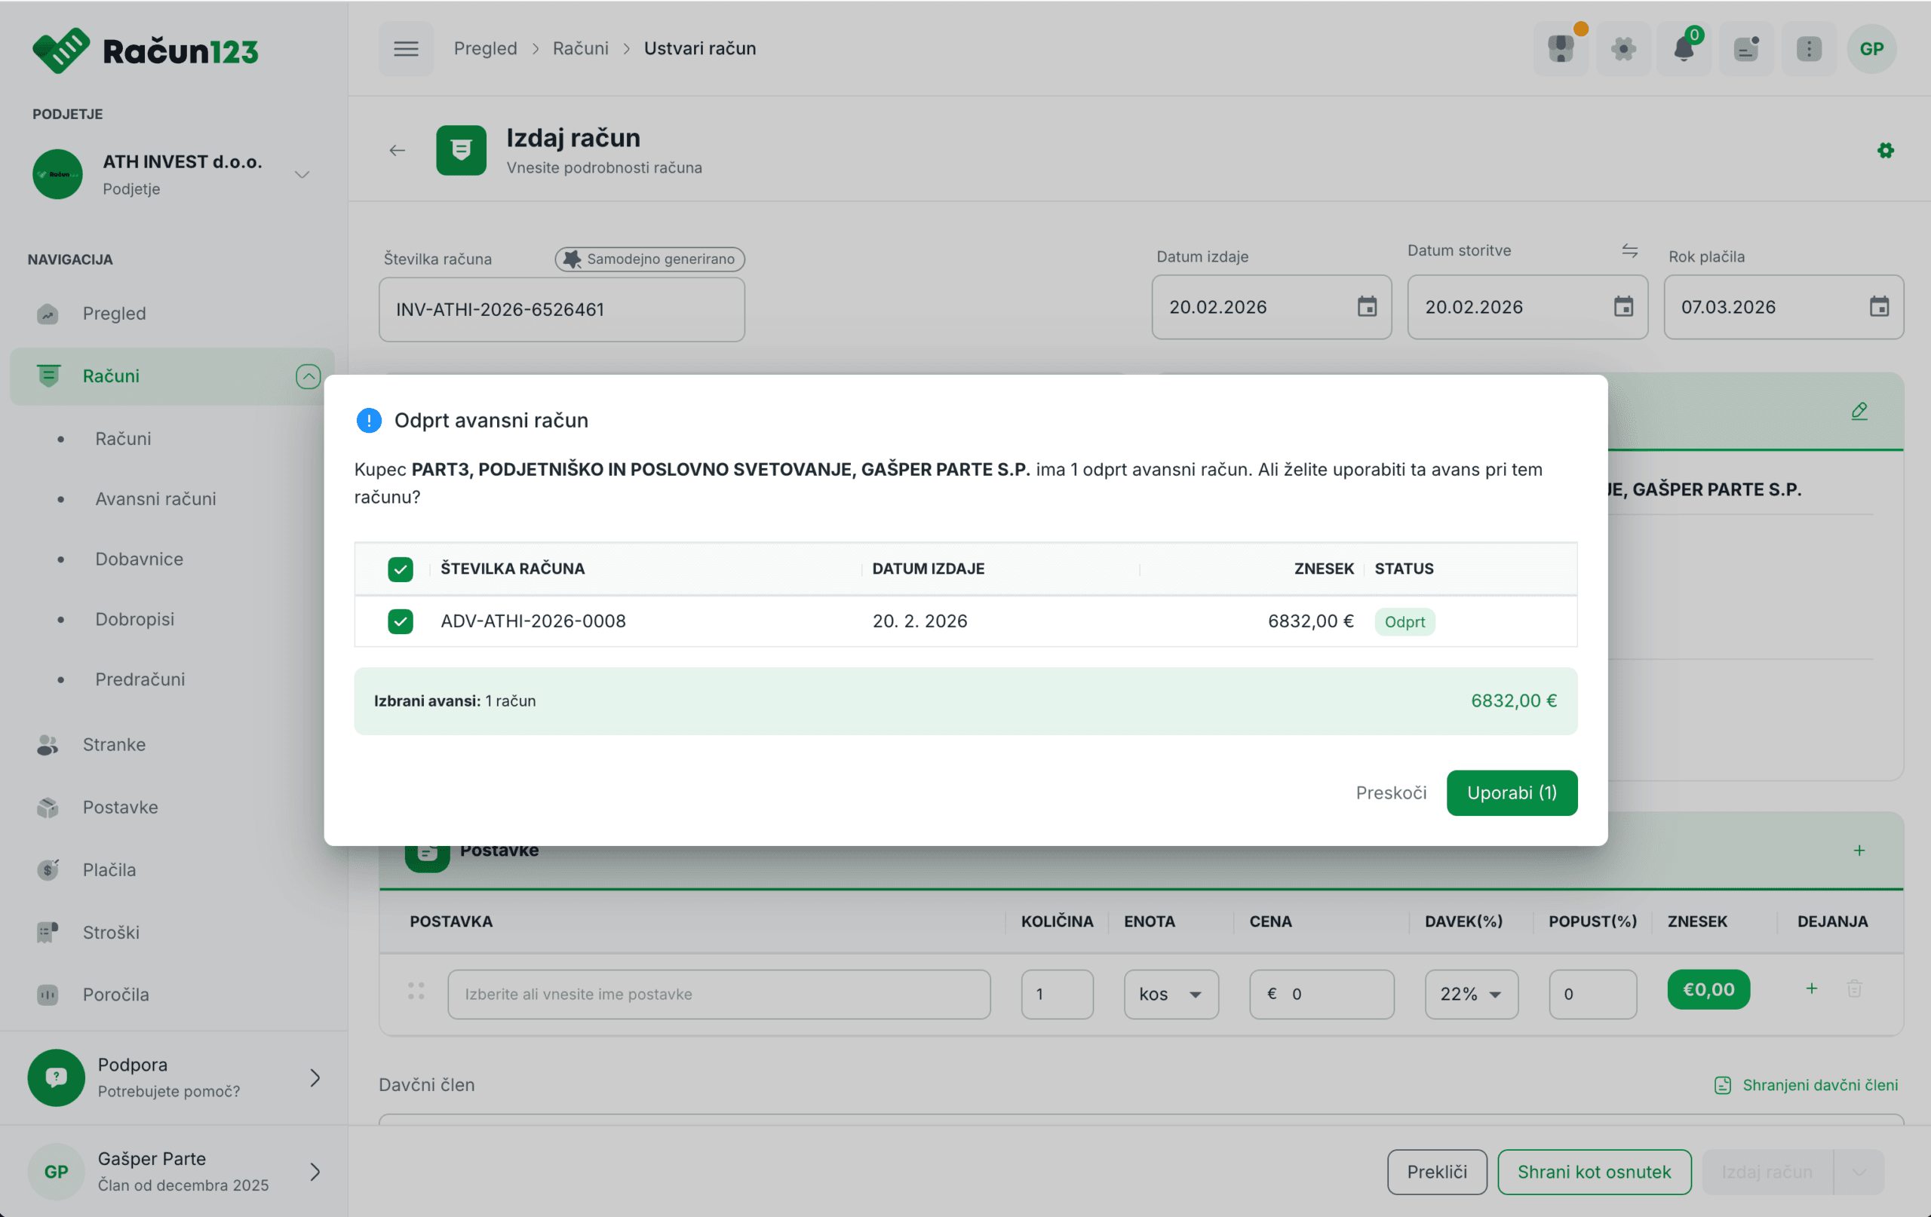Click the green settings gear icon
Screen dimensions: 1931x1217
click(1885, 151)
